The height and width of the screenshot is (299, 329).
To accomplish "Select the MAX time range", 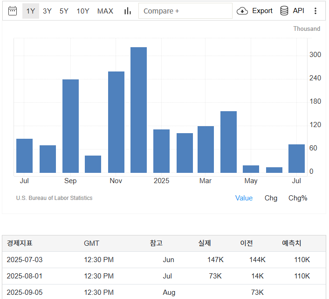I will [105, 11].
